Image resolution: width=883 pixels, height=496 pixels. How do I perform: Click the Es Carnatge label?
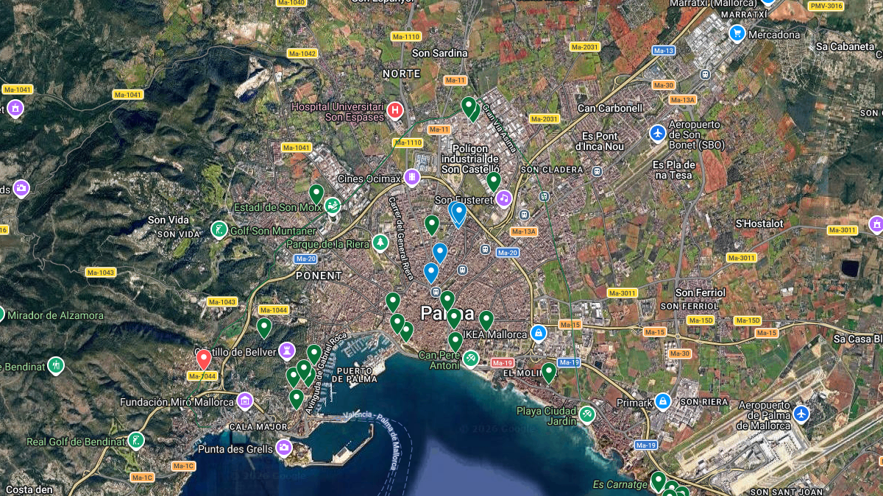621,484
